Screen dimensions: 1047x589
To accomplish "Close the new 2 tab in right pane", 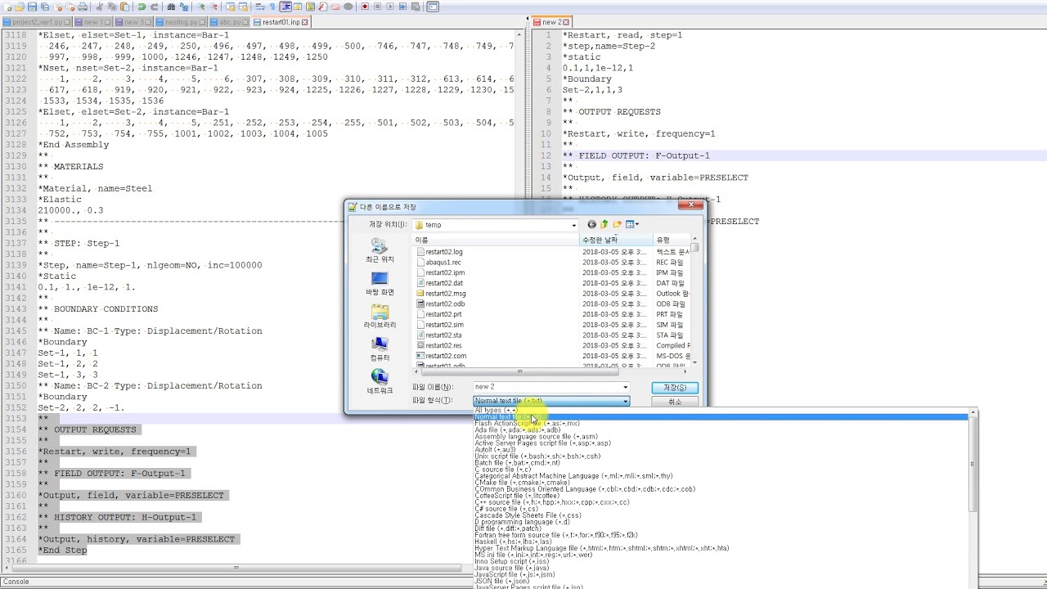I will tap(566, 22).
